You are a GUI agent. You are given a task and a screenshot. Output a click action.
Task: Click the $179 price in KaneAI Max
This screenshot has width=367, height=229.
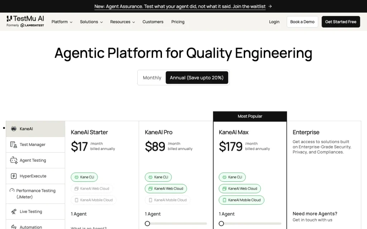230,146
